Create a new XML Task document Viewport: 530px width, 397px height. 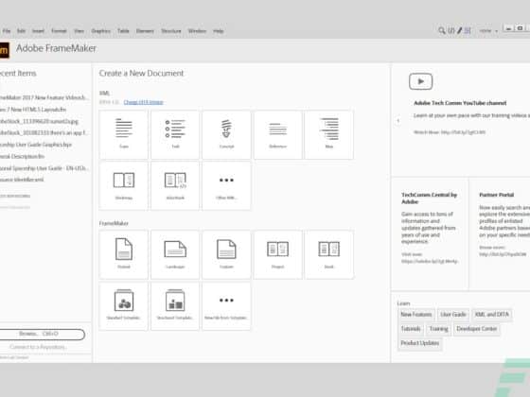(x=175, y=134)
